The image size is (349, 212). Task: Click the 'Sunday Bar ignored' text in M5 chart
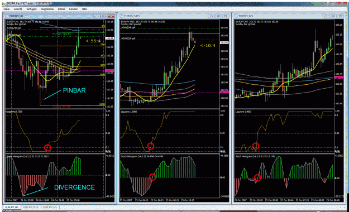tap(245, 24)
